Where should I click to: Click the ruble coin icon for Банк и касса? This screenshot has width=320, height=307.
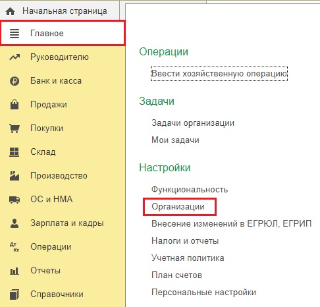click(x=14, y=81)
